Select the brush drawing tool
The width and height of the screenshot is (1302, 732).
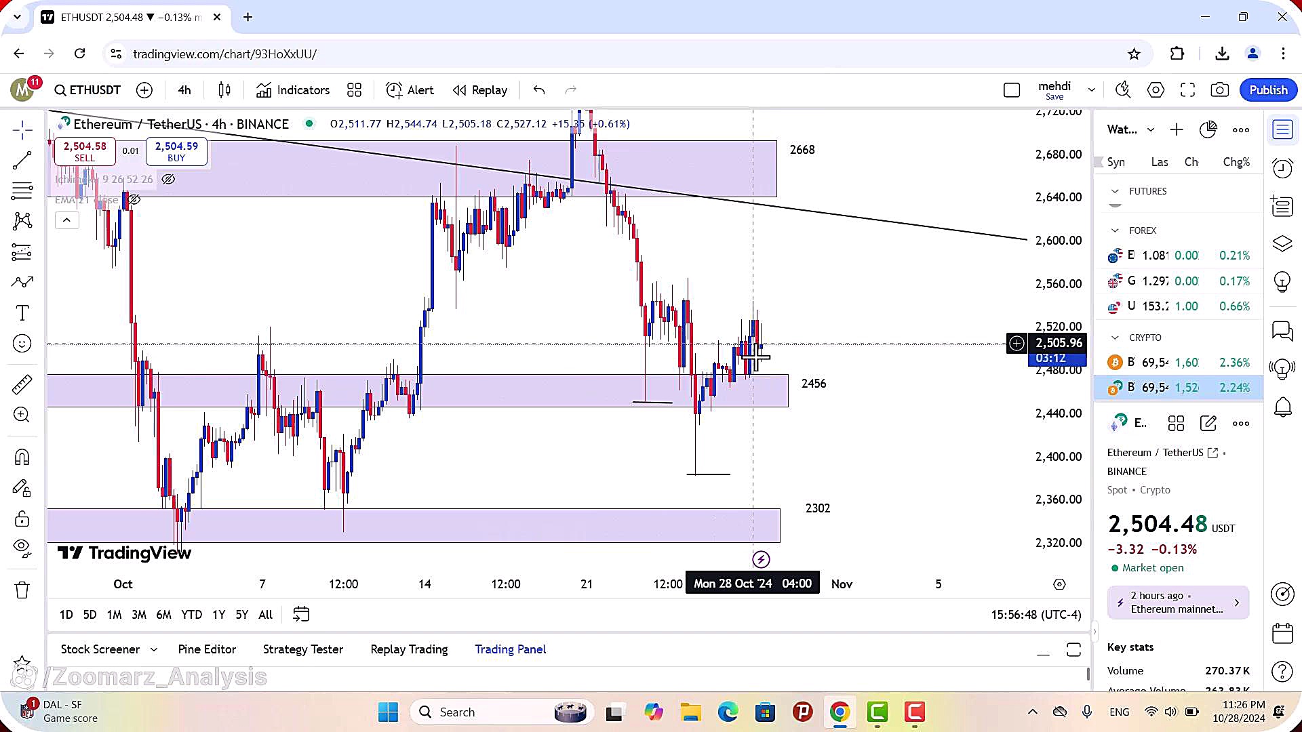pyautogui.click(x=22, y=283)
